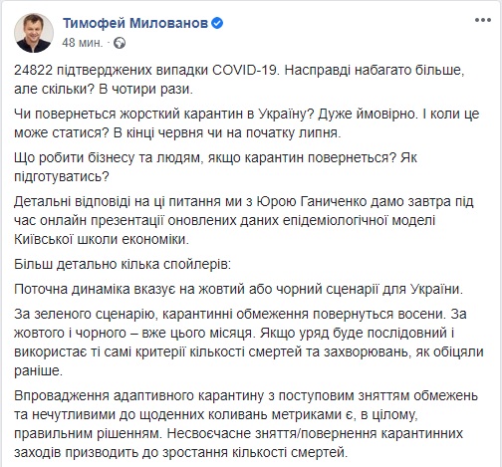Click the blue verified badge icon
The width and height of the screenshot is (502, 467).
click(217, 23)
